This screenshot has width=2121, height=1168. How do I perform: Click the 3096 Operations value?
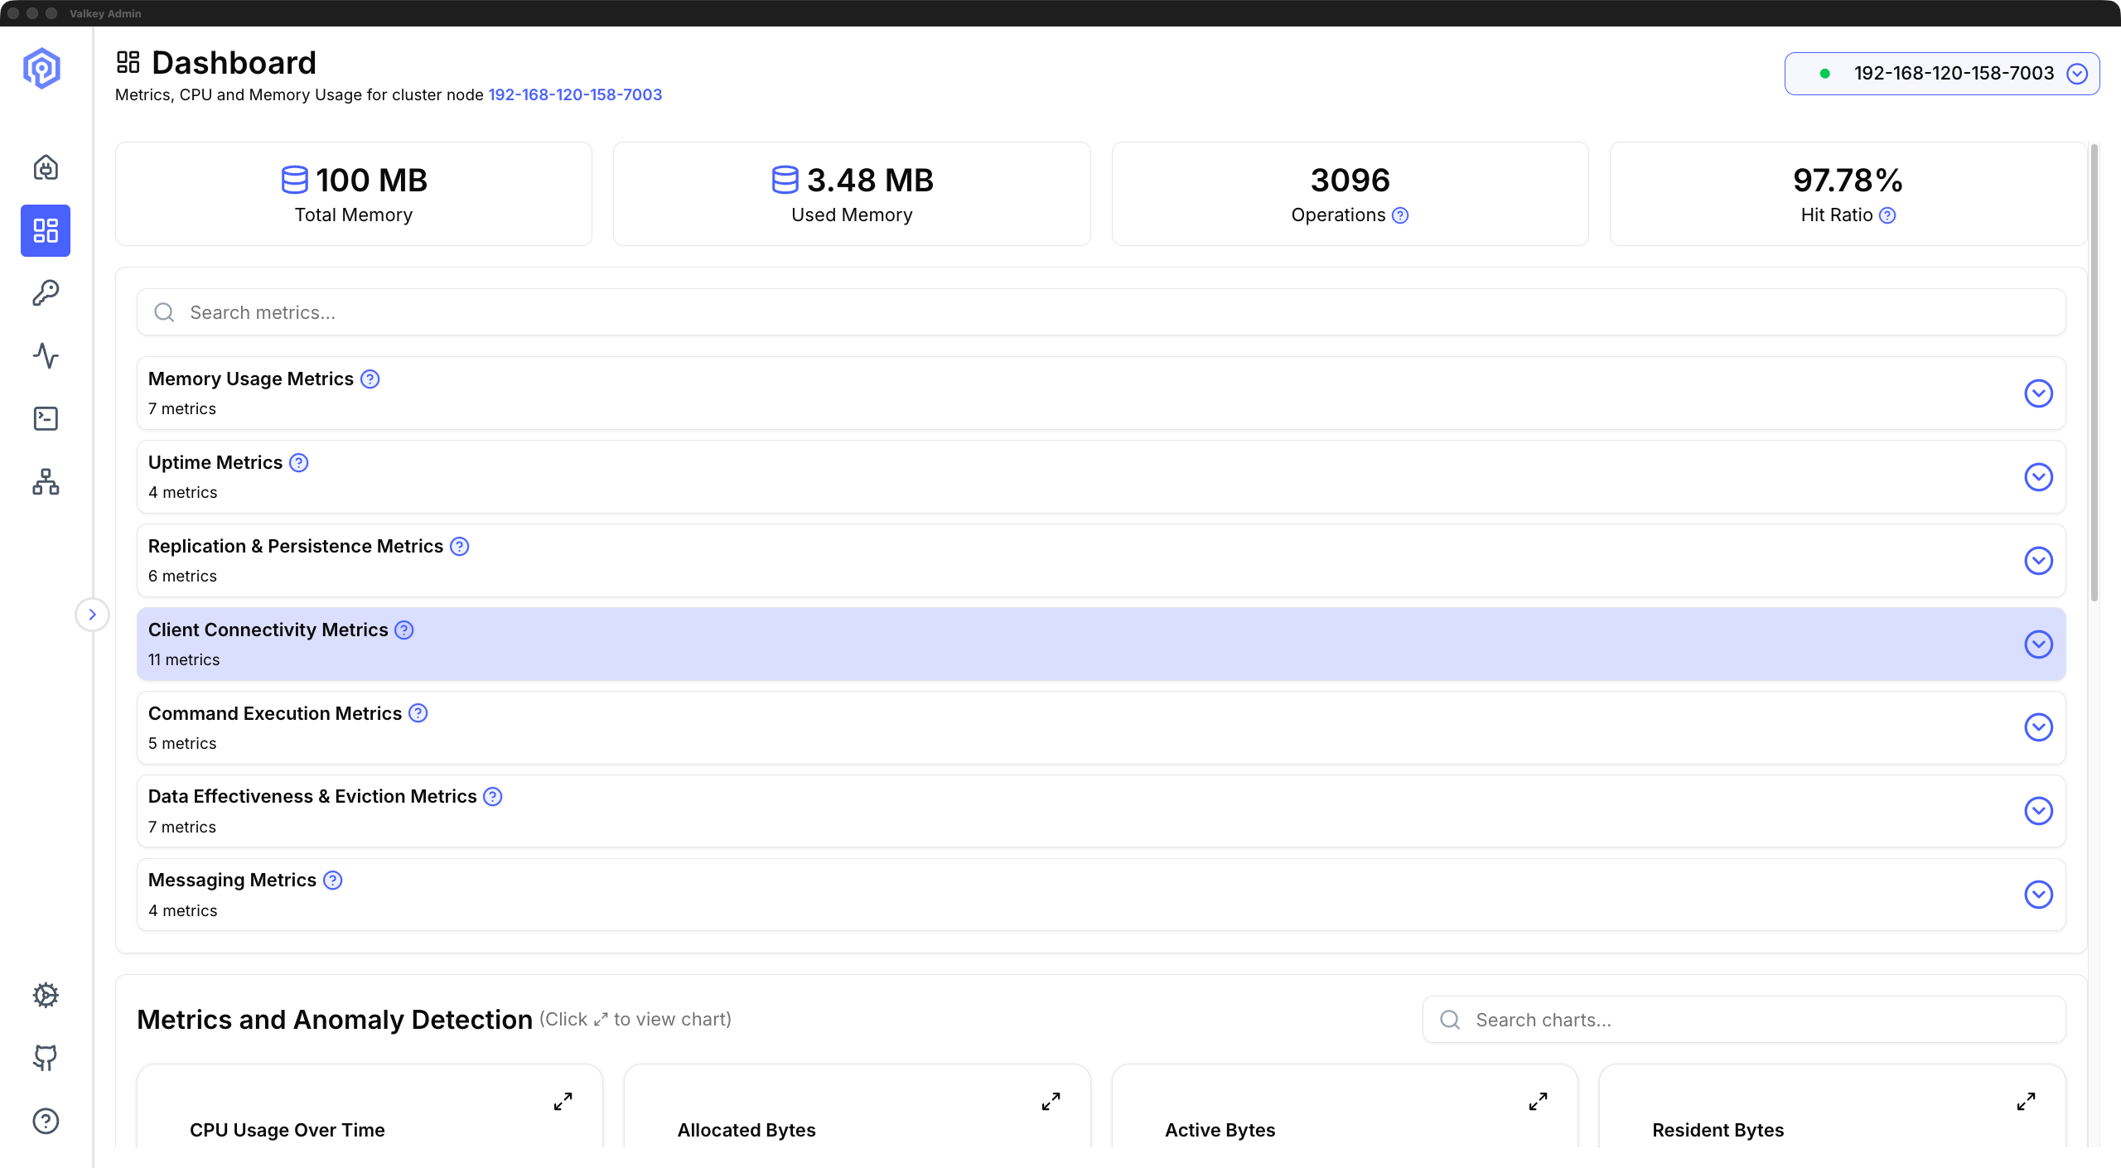coord(1350,180)
